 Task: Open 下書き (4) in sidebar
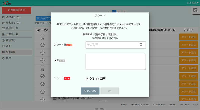click(x=16, y=34)
